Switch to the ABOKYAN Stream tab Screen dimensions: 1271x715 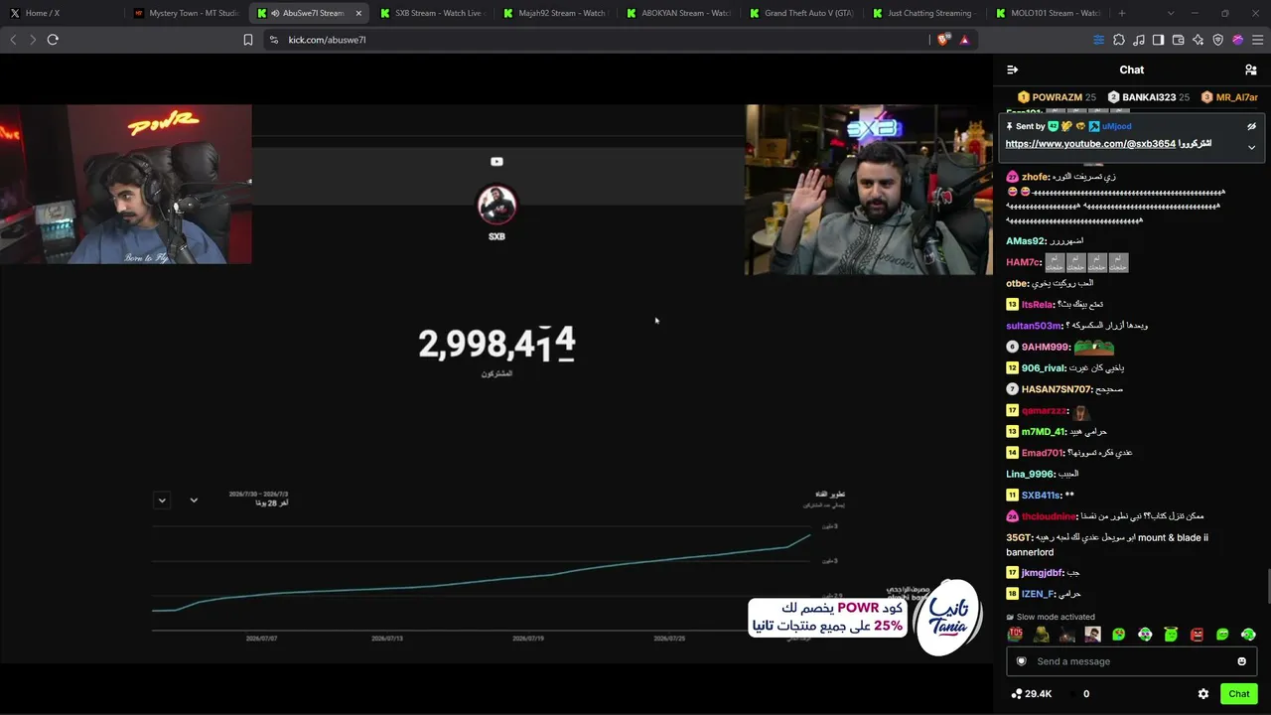coord(678,13)
